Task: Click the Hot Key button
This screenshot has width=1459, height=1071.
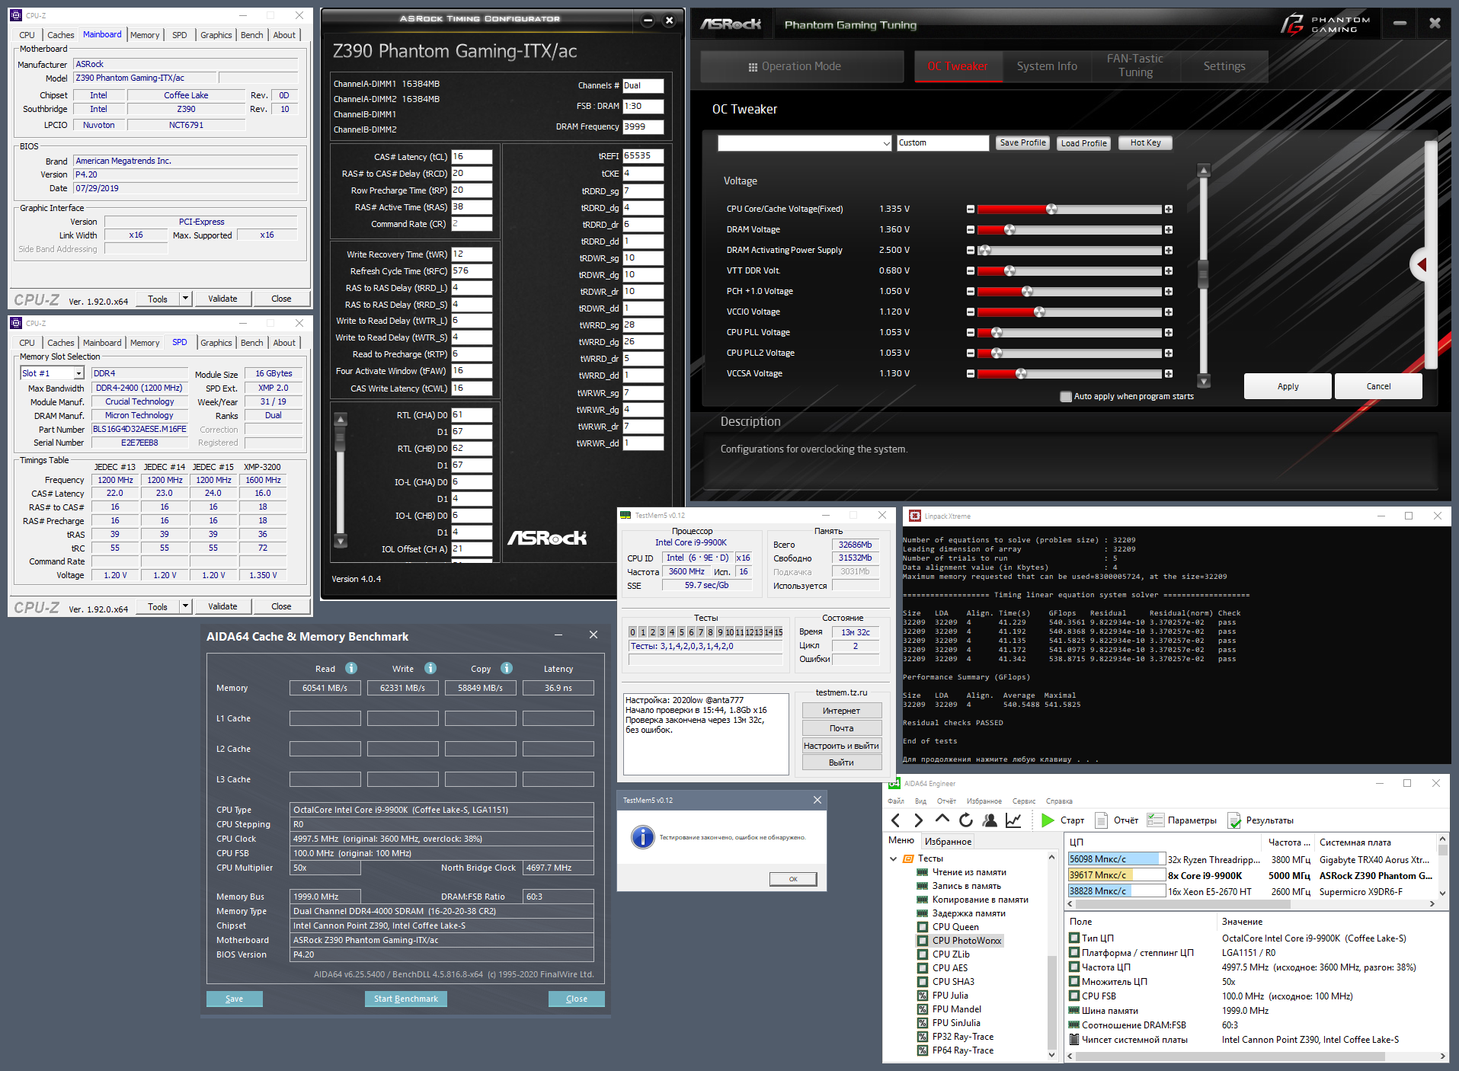Action: coord(1145,143)
